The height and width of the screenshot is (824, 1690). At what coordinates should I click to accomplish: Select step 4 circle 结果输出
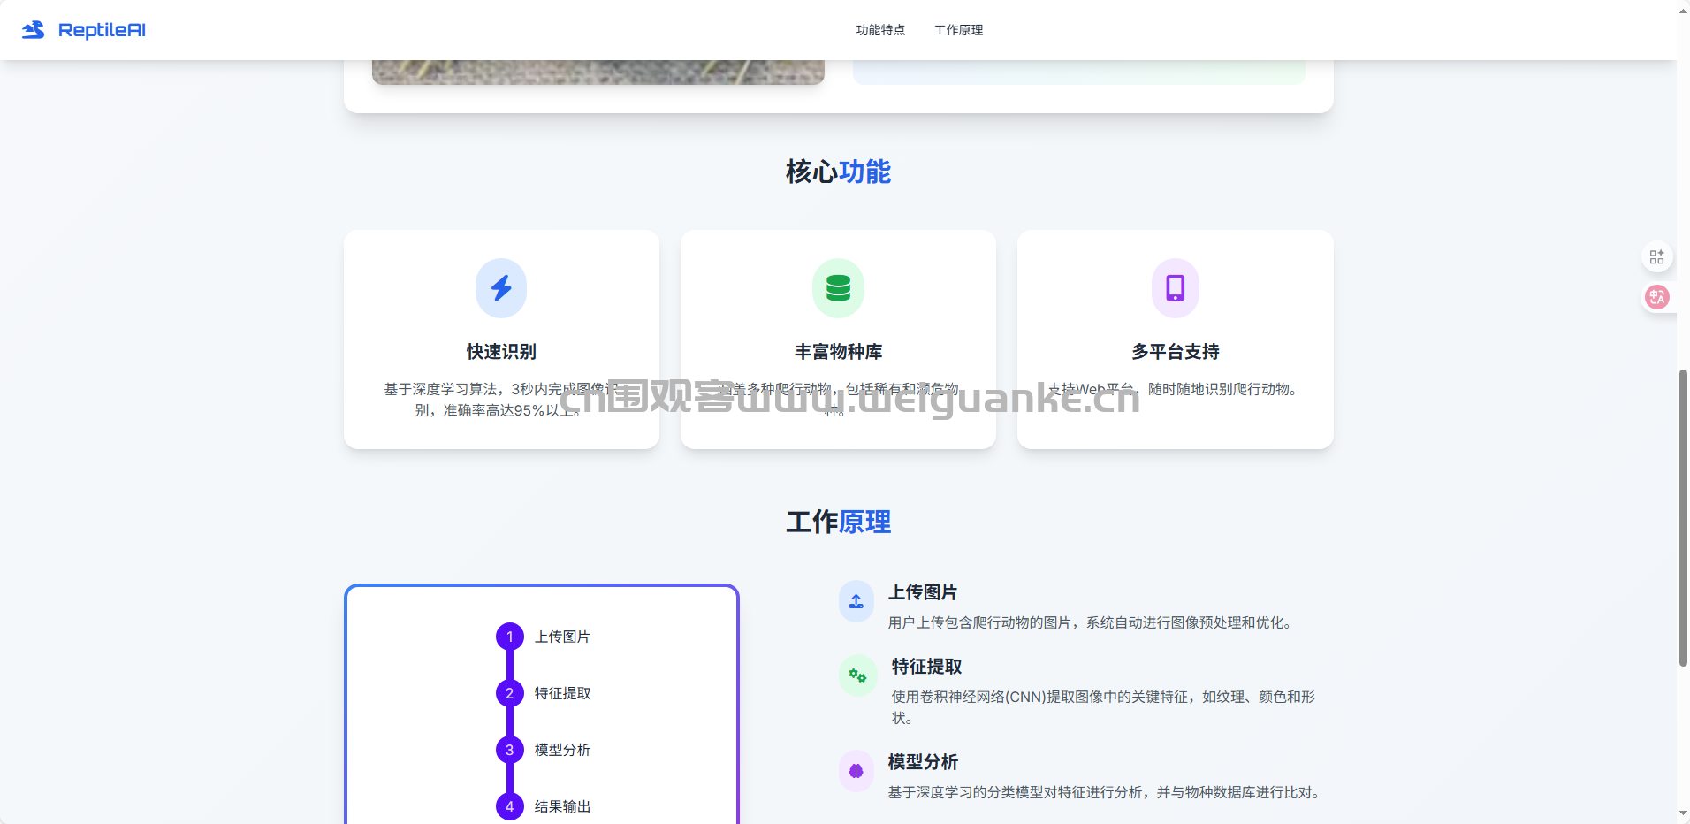[509, 806]
